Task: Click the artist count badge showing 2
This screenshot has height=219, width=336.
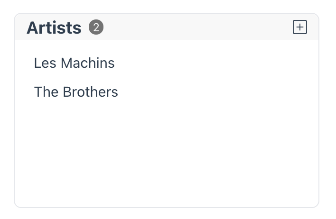Action: tap(96, 27)
